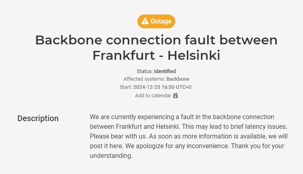Click the Backbone connection fault headline
Screen dimensions: 303x174
point(156,40)
